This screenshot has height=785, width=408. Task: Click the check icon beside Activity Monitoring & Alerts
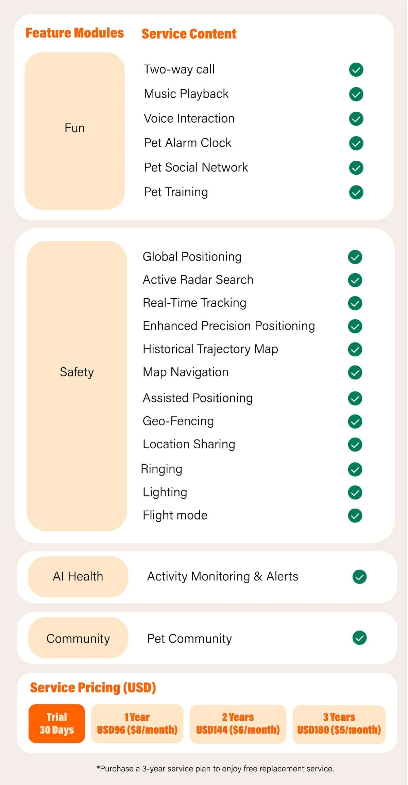(359, 577)
